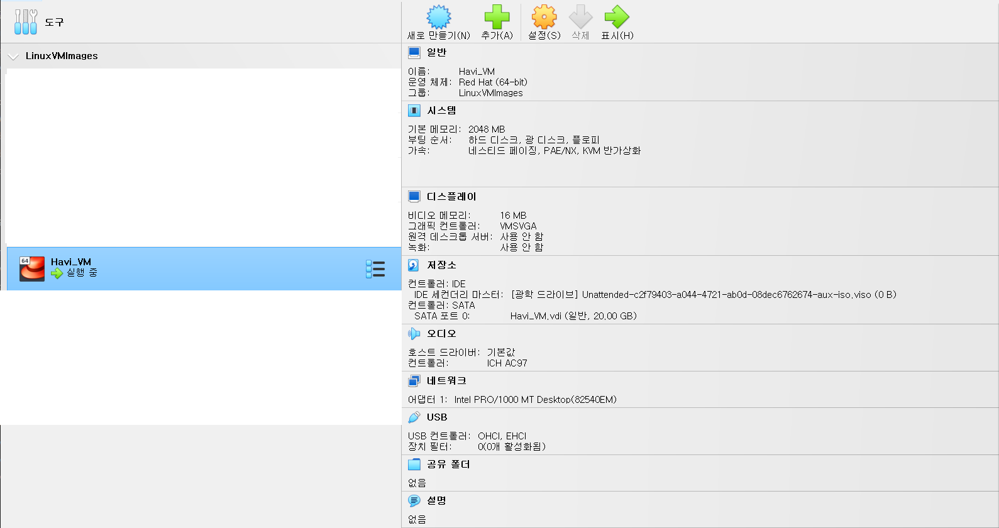Open the 디스플레이 settings heading link
Viewport: 999px width, 528px height.
[x=451, y=197]
